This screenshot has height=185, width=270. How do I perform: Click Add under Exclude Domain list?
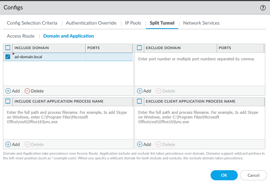click(144, 91)
